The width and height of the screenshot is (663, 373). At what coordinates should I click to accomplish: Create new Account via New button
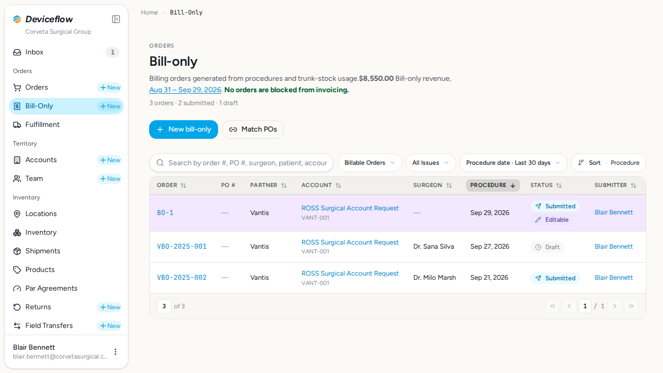(x=110, y=160)
